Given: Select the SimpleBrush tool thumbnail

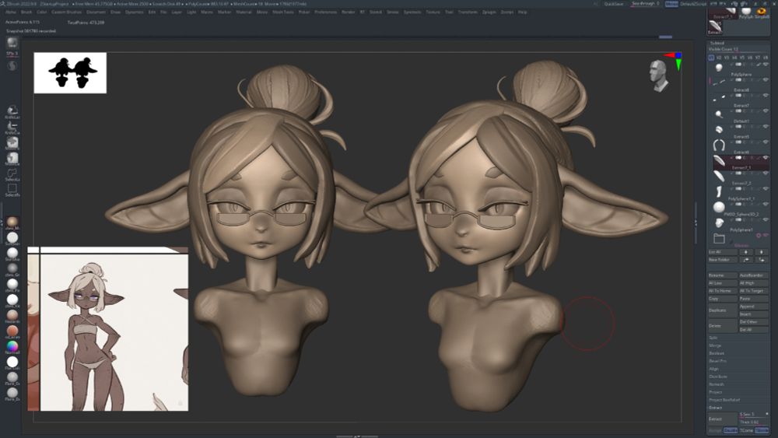Looking at the screenshot, I should click(762, 12).
